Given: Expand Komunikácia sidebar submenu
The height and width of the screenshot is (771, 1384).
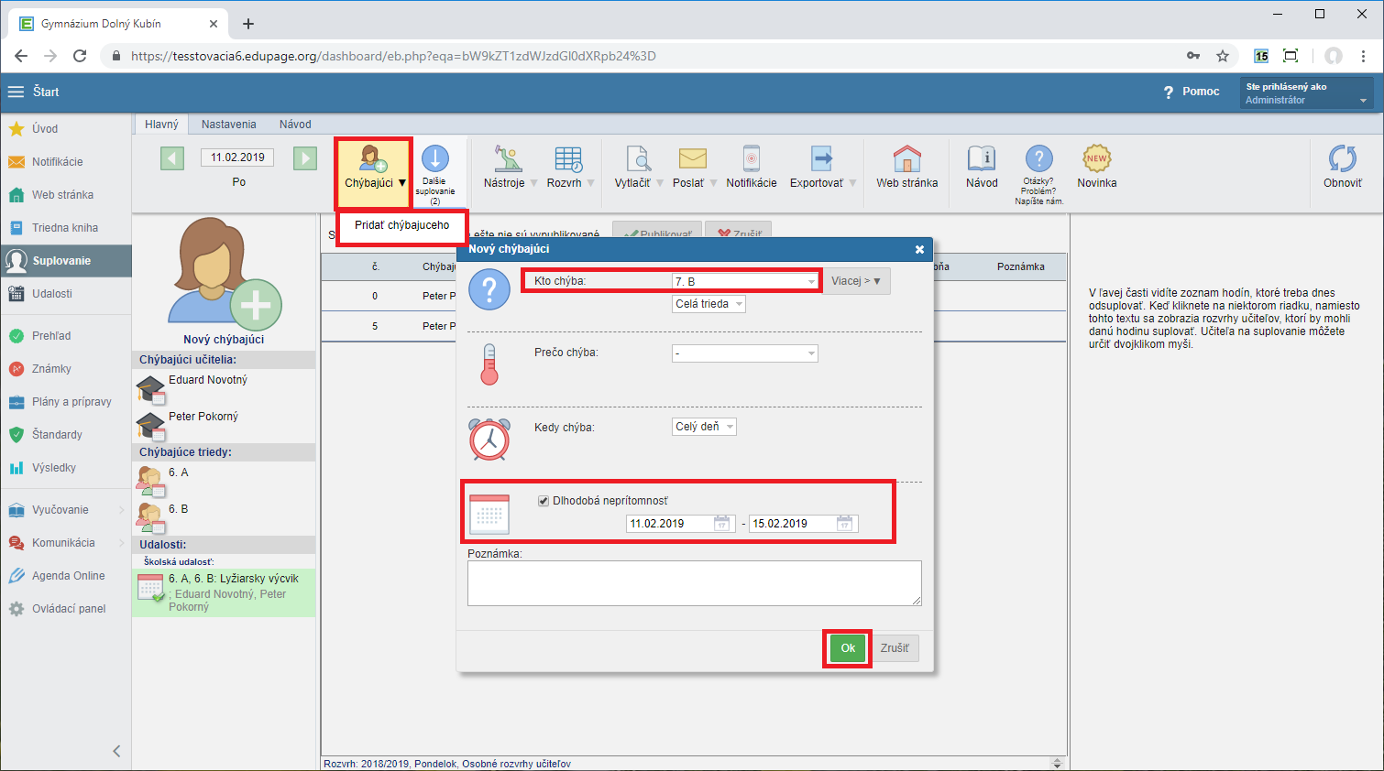Looking at the screenshot, I should (x=121, y=543).
